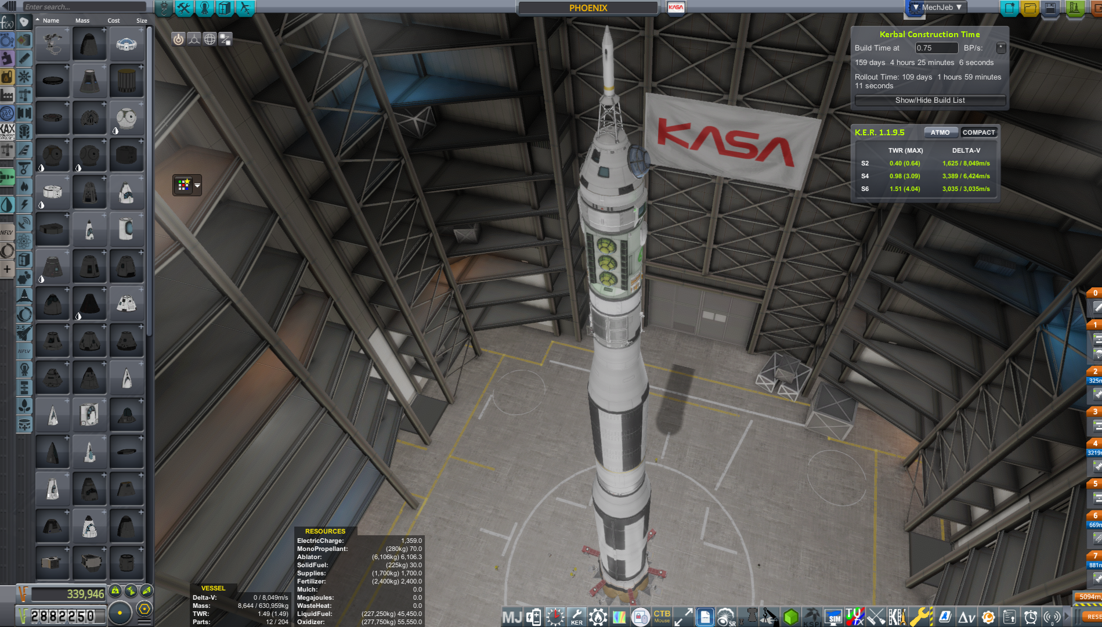Screen dimensions: 1102x627
Task: Toggle sort direction arrow next to Name
Action: pos(38,20)
